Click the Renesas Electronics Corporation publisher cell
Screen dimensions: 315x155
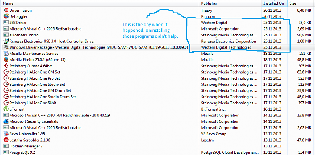(228, 41)
